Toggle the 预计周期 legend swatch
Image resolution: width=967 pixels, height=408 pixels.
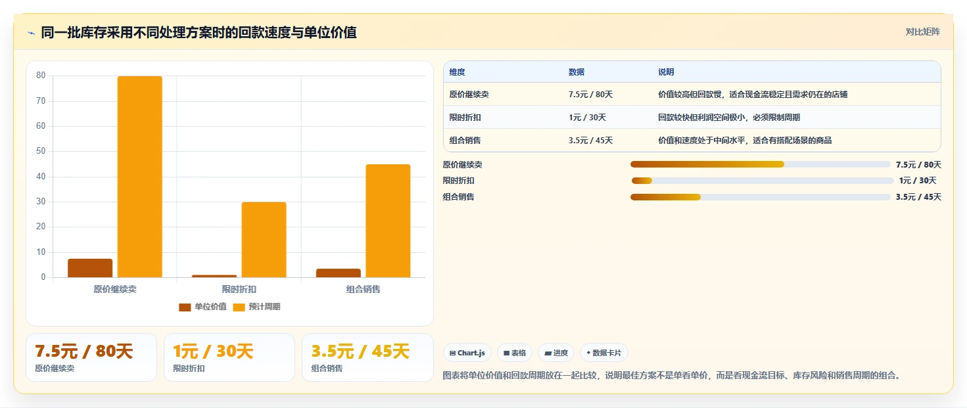(x=239, y=307)
